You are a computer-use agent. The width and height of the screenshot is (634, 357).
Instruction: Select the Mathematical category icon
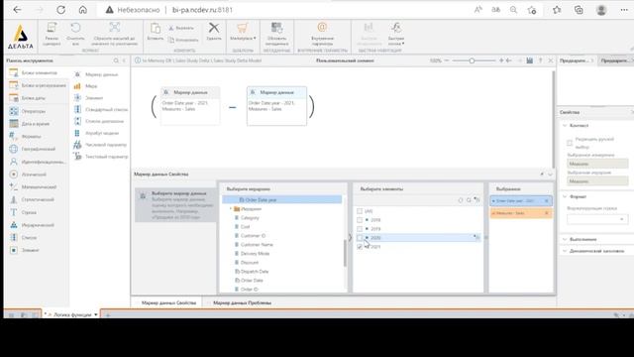point(13,186)
